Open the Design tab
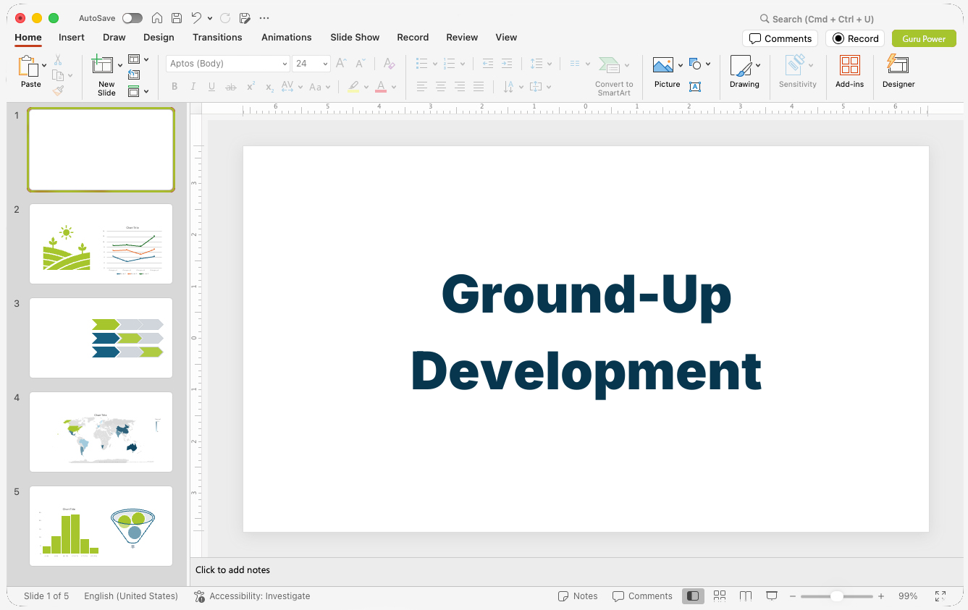The width and height of the screenshot is (968, 610). (159, 37)
